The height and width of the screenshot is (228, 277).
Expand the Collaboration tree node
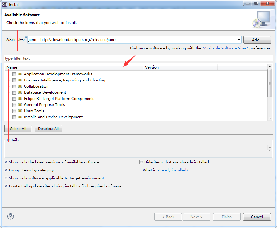click(x=8, y=87)
